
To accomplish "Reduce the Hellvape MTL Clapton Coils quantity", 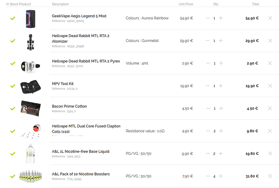I will click(x=208, y=131).
